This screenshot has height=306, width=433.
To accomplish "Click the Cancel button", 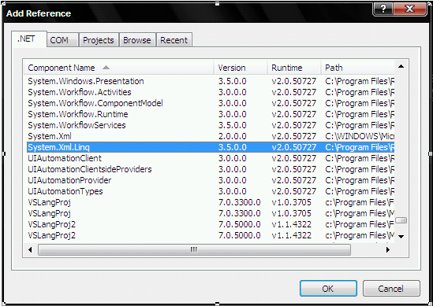I will click(391, 289).
